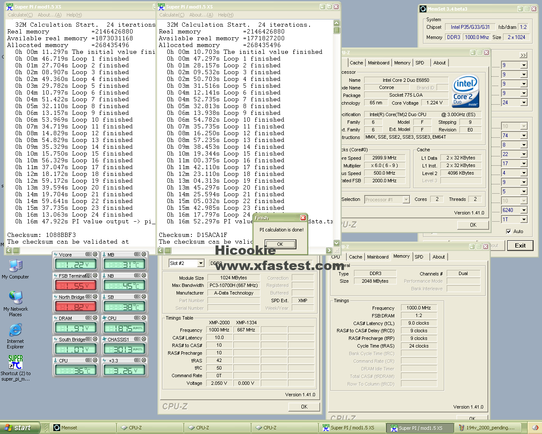Click the Module Size 1024 MBytes field

click(233, 278)
